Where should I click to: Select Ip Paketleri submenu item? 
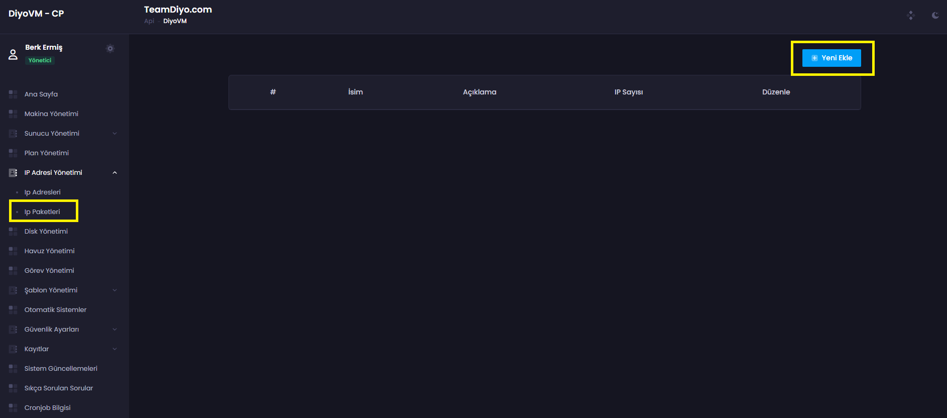tap(42, 212)
